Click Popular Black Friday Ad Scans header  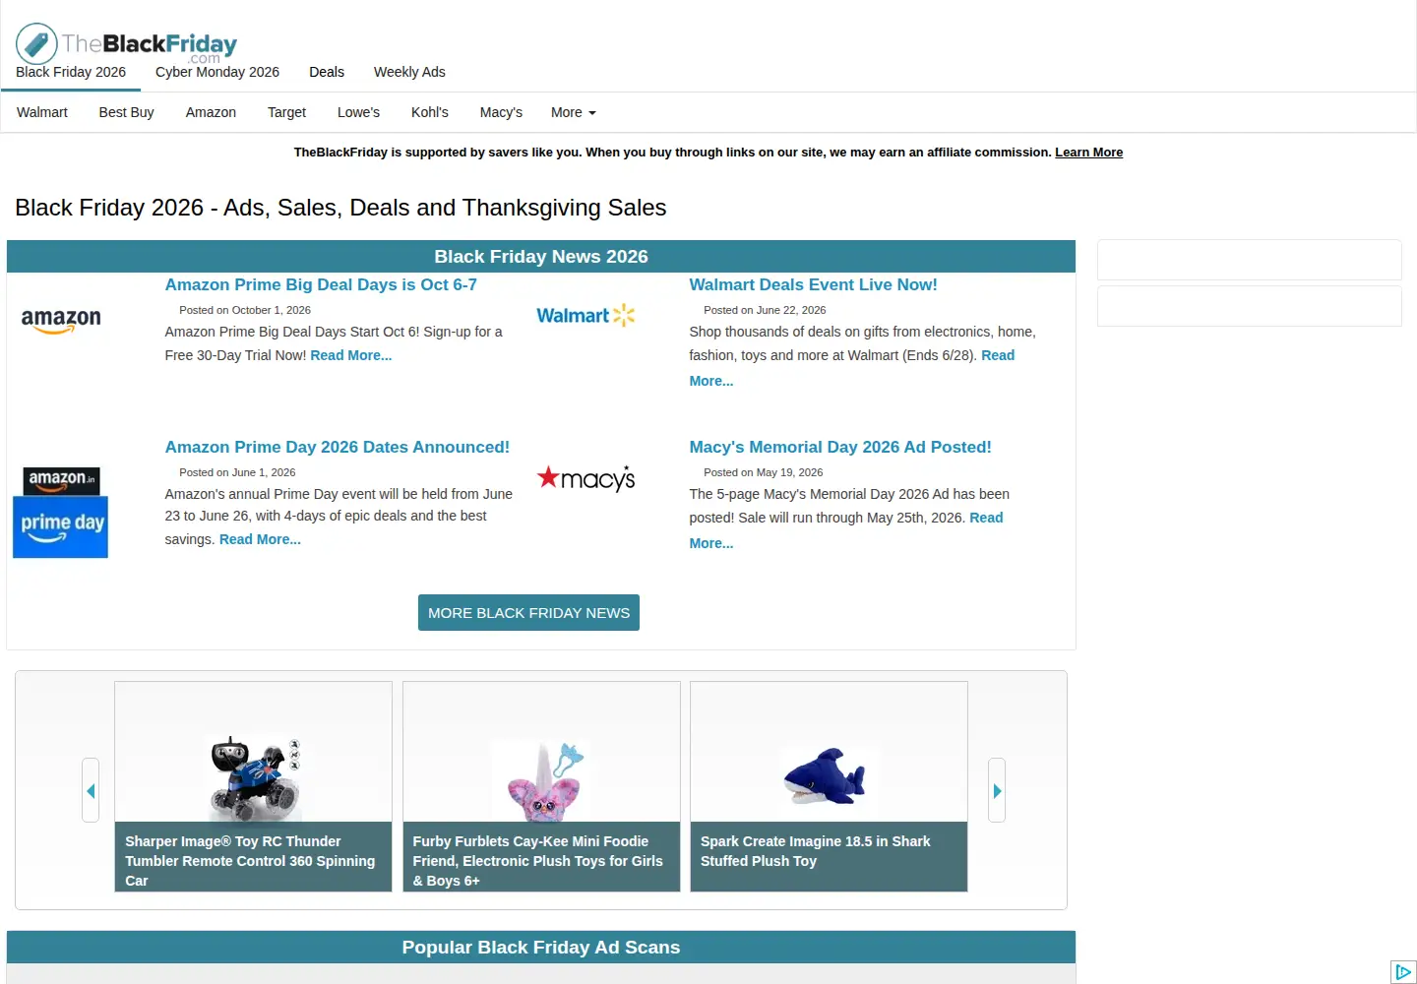(x=541, y=948)
